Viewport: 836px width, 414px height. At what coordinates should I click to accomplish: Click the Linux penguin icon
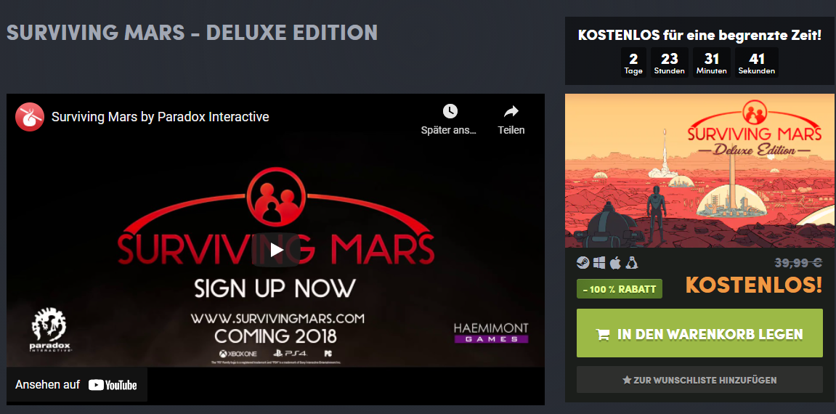pyautogui.click(x=632, y=262)
